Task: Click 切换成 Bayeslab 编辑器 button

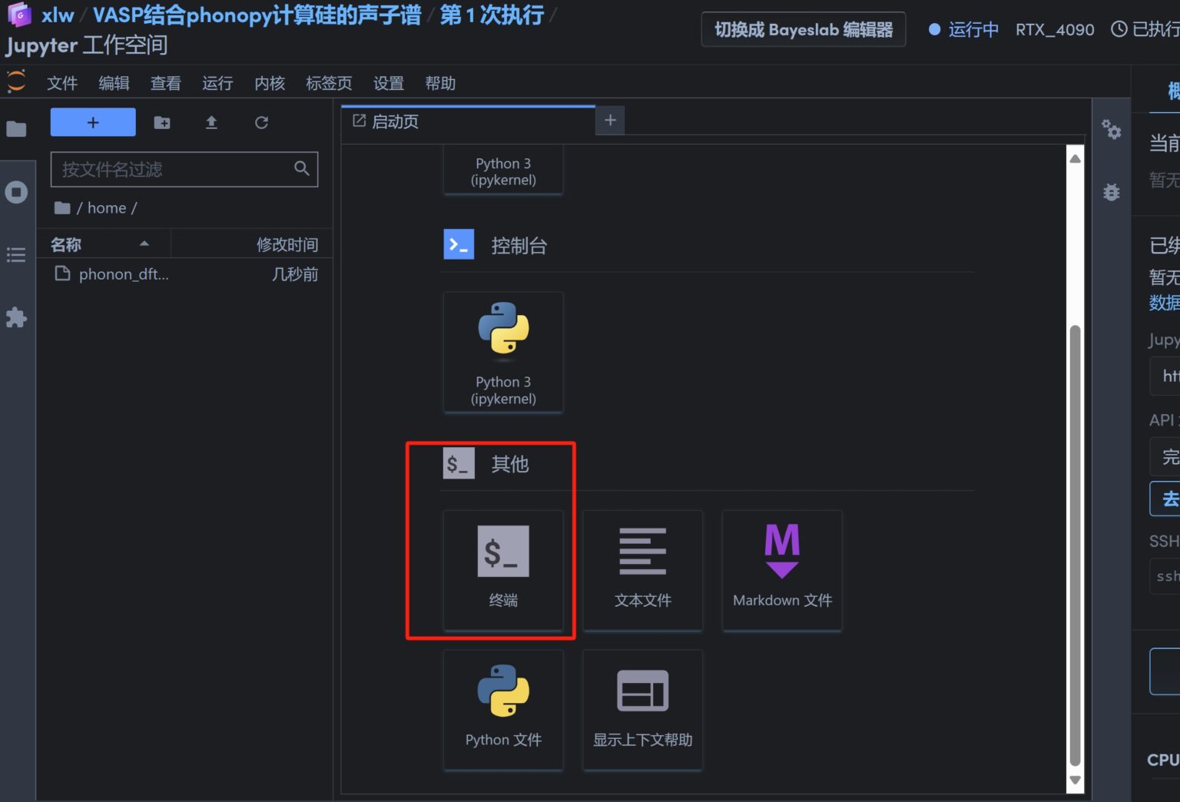Action: 803,30
